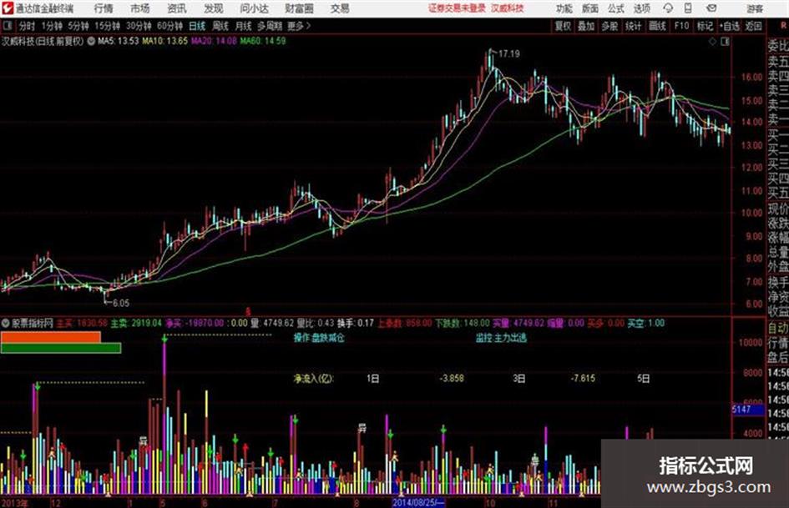This screenshot has height=508, width=789.
Task: Click the 多股 multi-stock button
Action: [x=609, y=26]
